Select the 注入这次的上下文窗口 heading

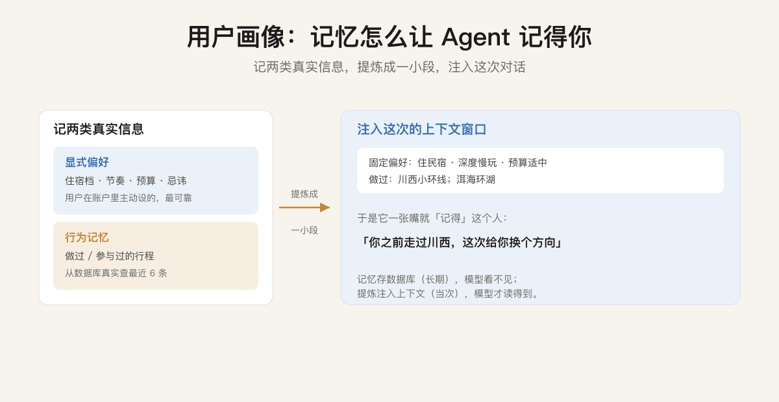click(422, 129)
